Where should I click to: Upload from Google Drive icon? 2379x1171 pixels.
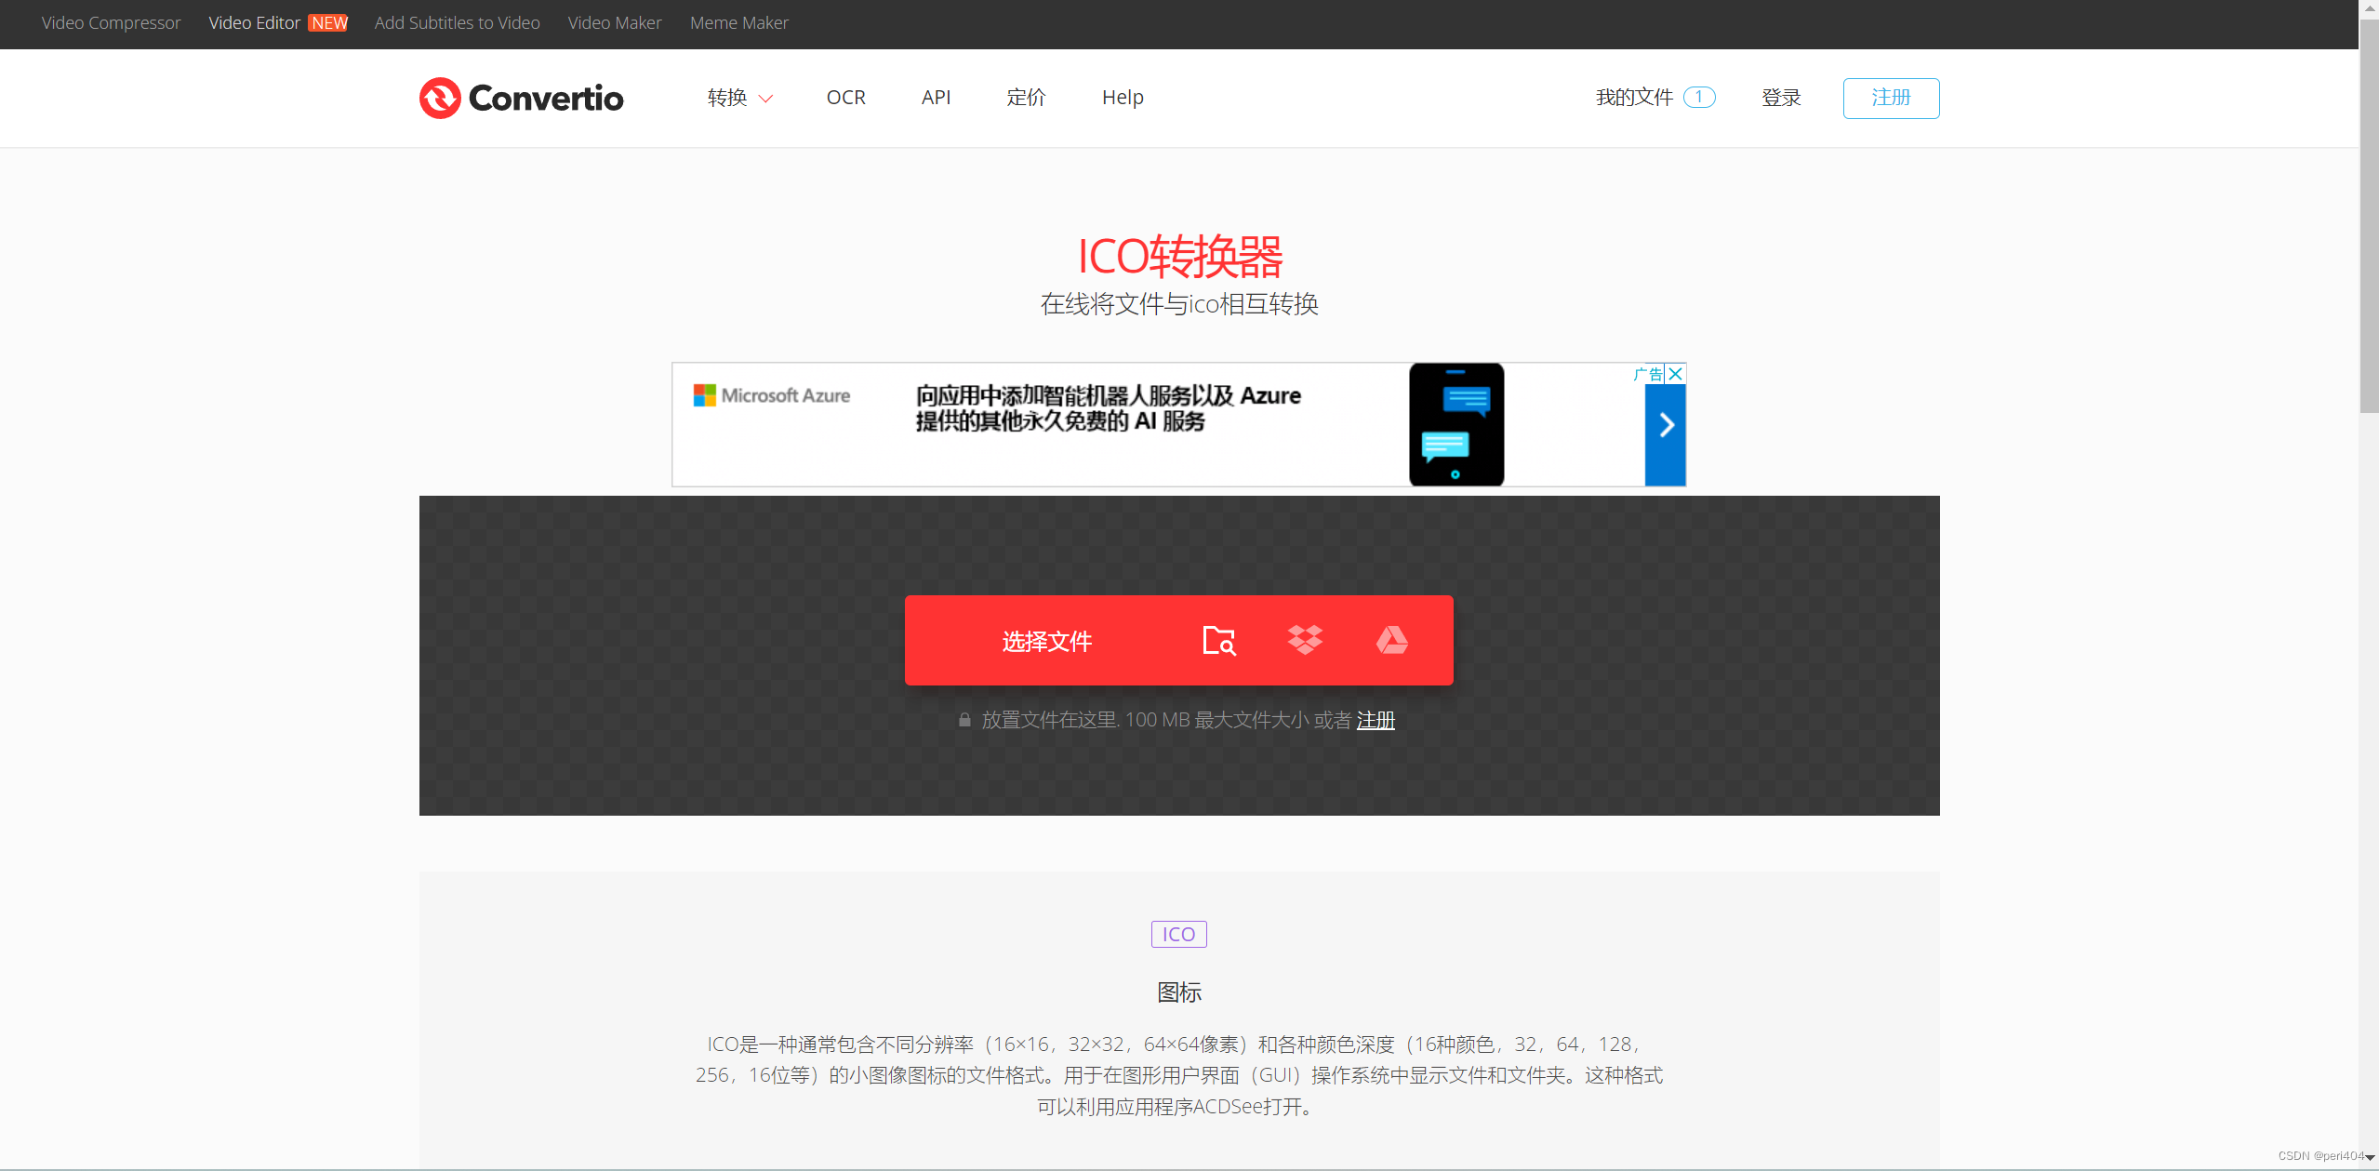pos(1391,640)
